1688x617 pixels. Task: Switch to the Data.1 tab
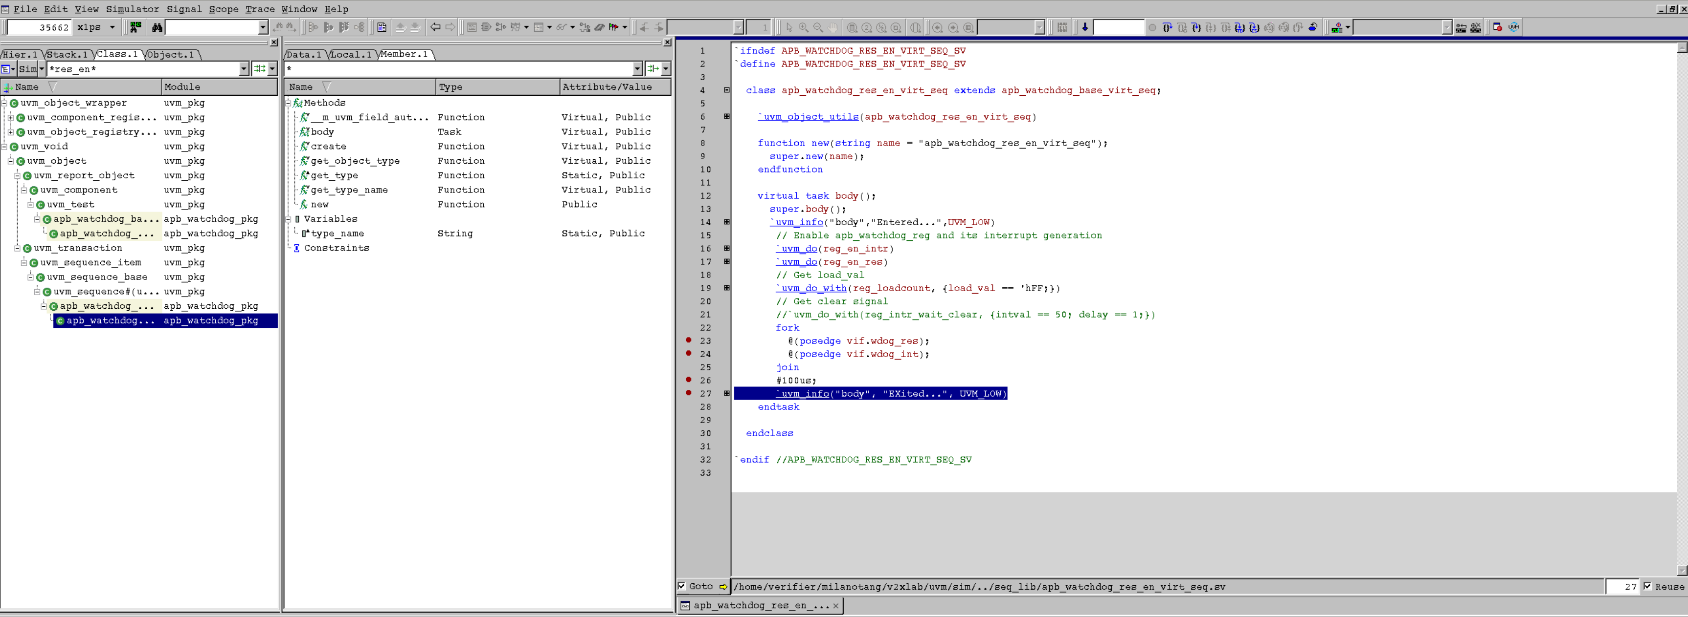[304, 54]
